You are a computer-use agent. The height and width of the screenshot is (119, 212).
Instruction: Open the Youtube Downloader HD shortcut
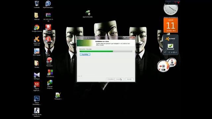point(48,29)
